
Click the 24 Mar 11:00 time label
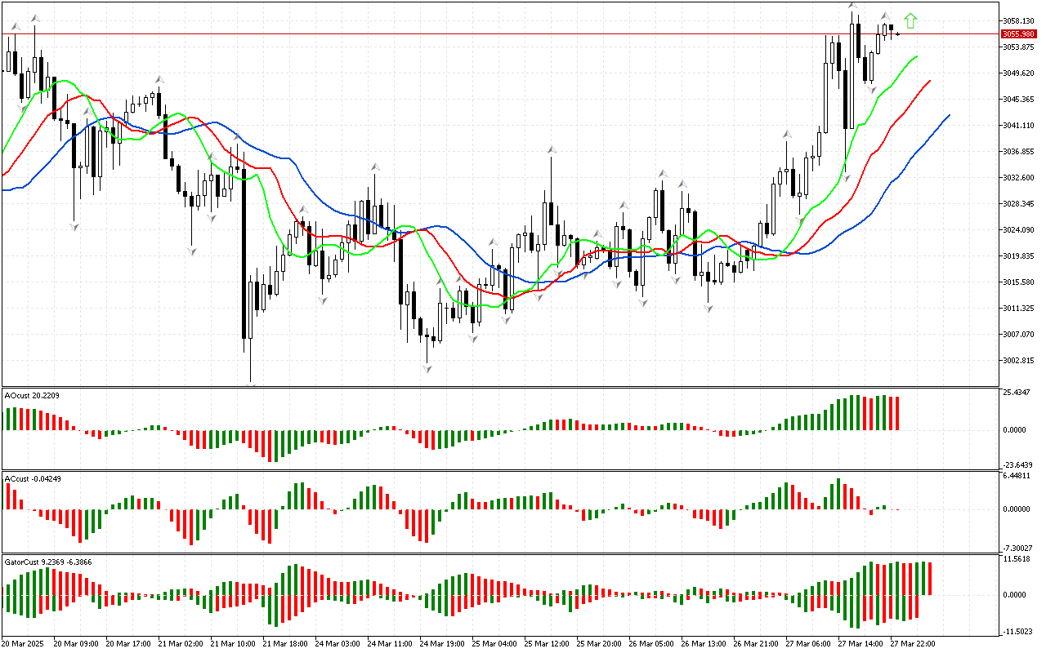(x=389, y=644)
